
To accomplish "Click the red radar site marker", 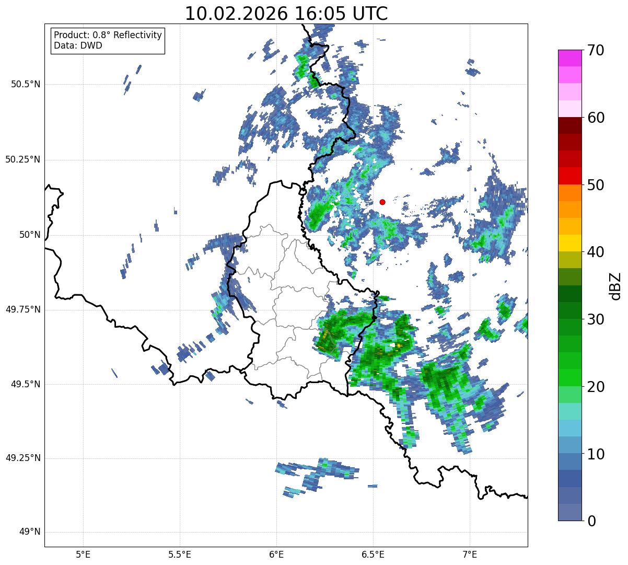I will [x=382, y=202].
